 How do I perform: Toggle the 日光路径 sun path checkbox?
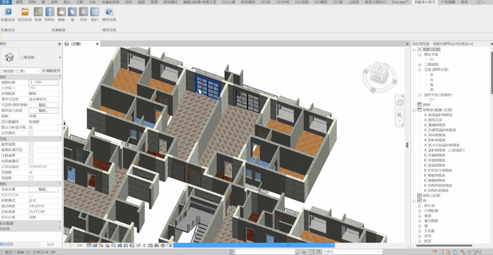pyautogui.click(x=31, y=133)
